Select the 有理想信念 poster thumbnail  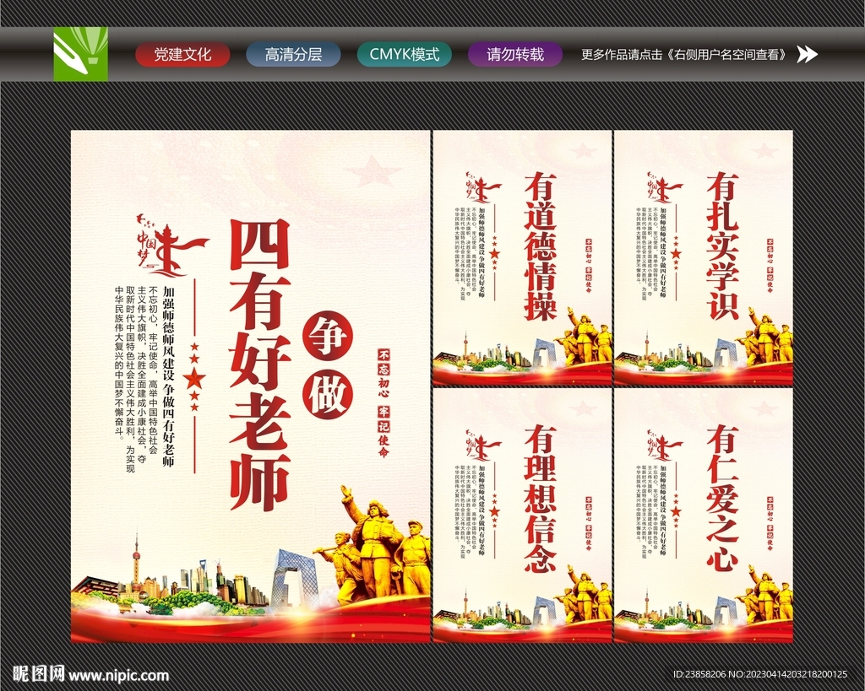point(522,516)
